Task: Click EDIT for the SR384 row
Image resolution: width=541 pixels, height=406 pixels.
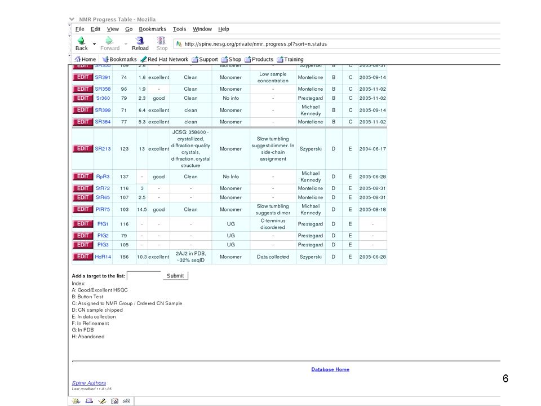Action: click(83, 122)
